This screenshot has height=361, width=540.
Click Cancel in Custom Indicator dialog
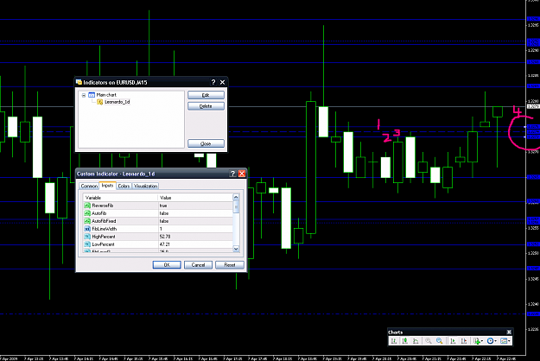[198, 264]
